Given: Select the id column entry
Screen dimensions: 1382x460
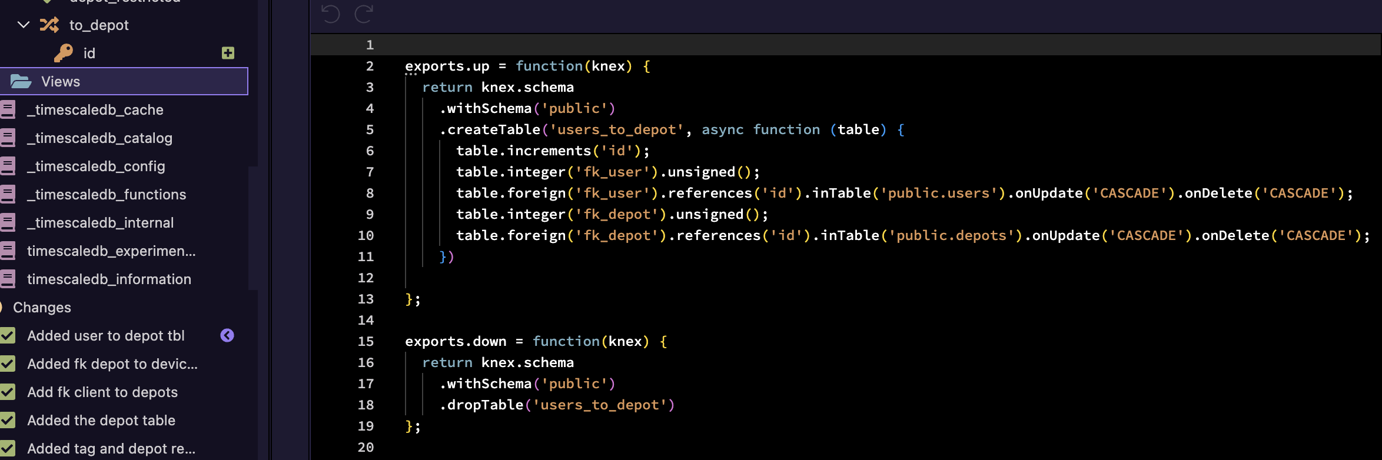Looking at the screenshot, I should 89,54.
